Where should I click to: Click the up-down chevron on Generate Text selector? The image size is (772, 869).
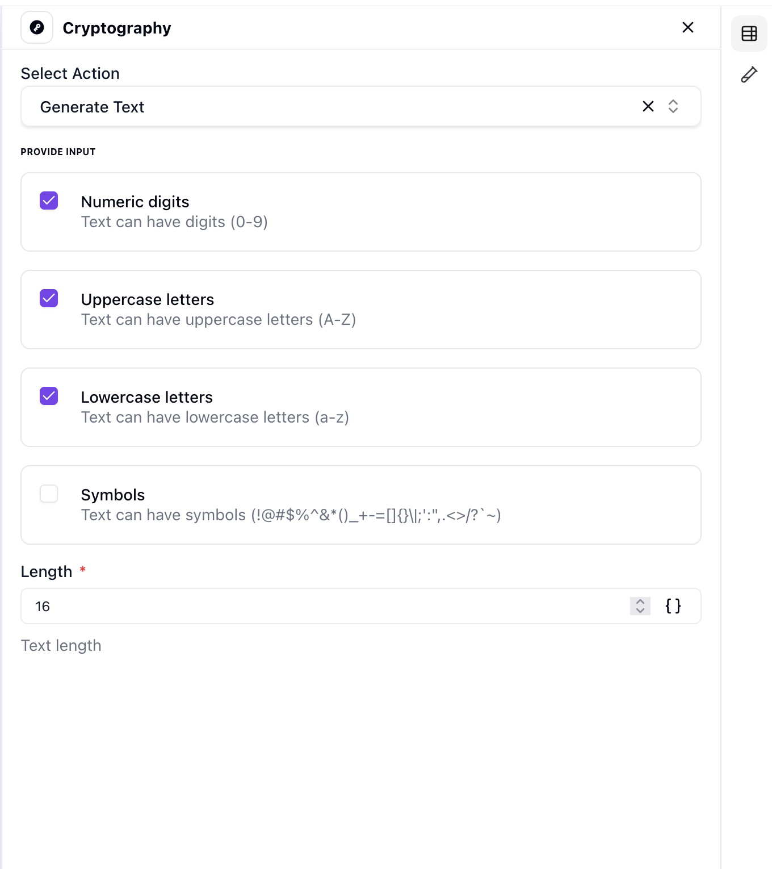tap(673, 106)
